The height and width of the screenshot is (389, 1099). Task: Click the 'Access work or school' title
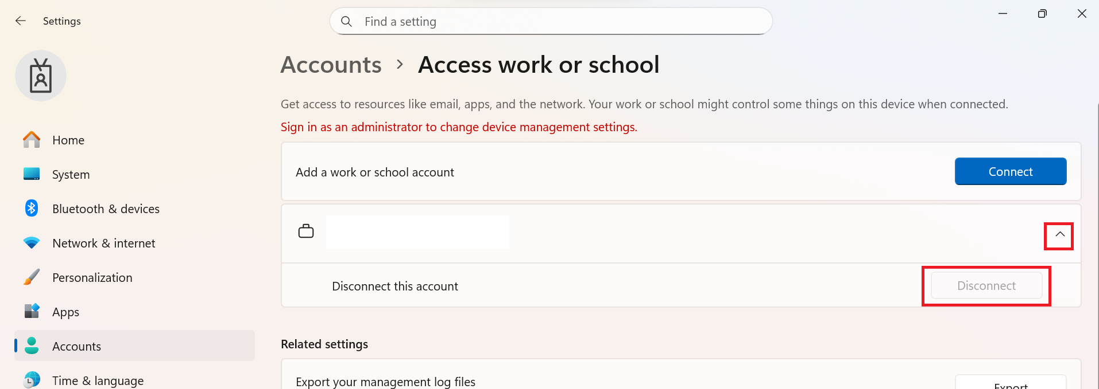[x=539, y=65]
